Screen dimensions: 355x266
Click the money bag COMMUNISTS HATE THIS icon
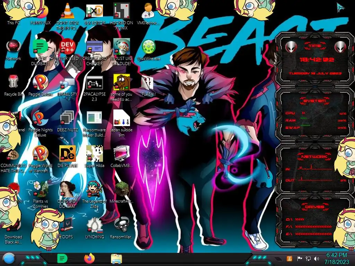pyautogui.click(x=14, y=161)
